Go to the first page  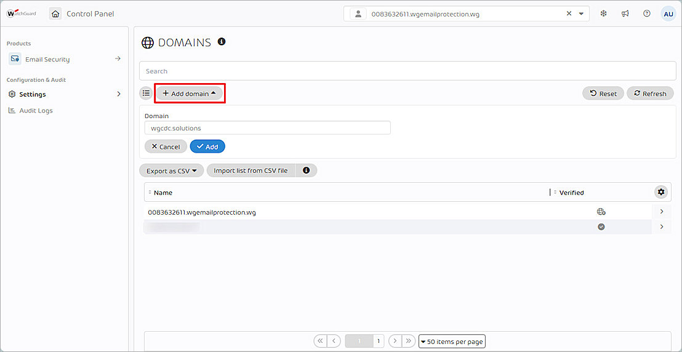pyautogui.click(x=320, y=341)
